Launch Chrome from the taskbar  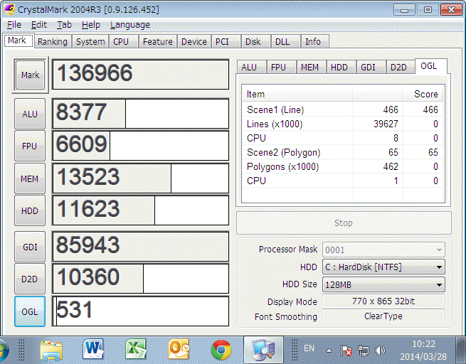(221, 350)
